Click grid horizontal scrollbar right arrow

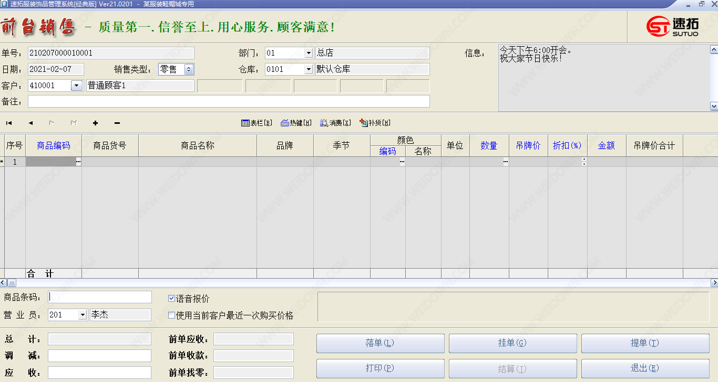(714, 283)
